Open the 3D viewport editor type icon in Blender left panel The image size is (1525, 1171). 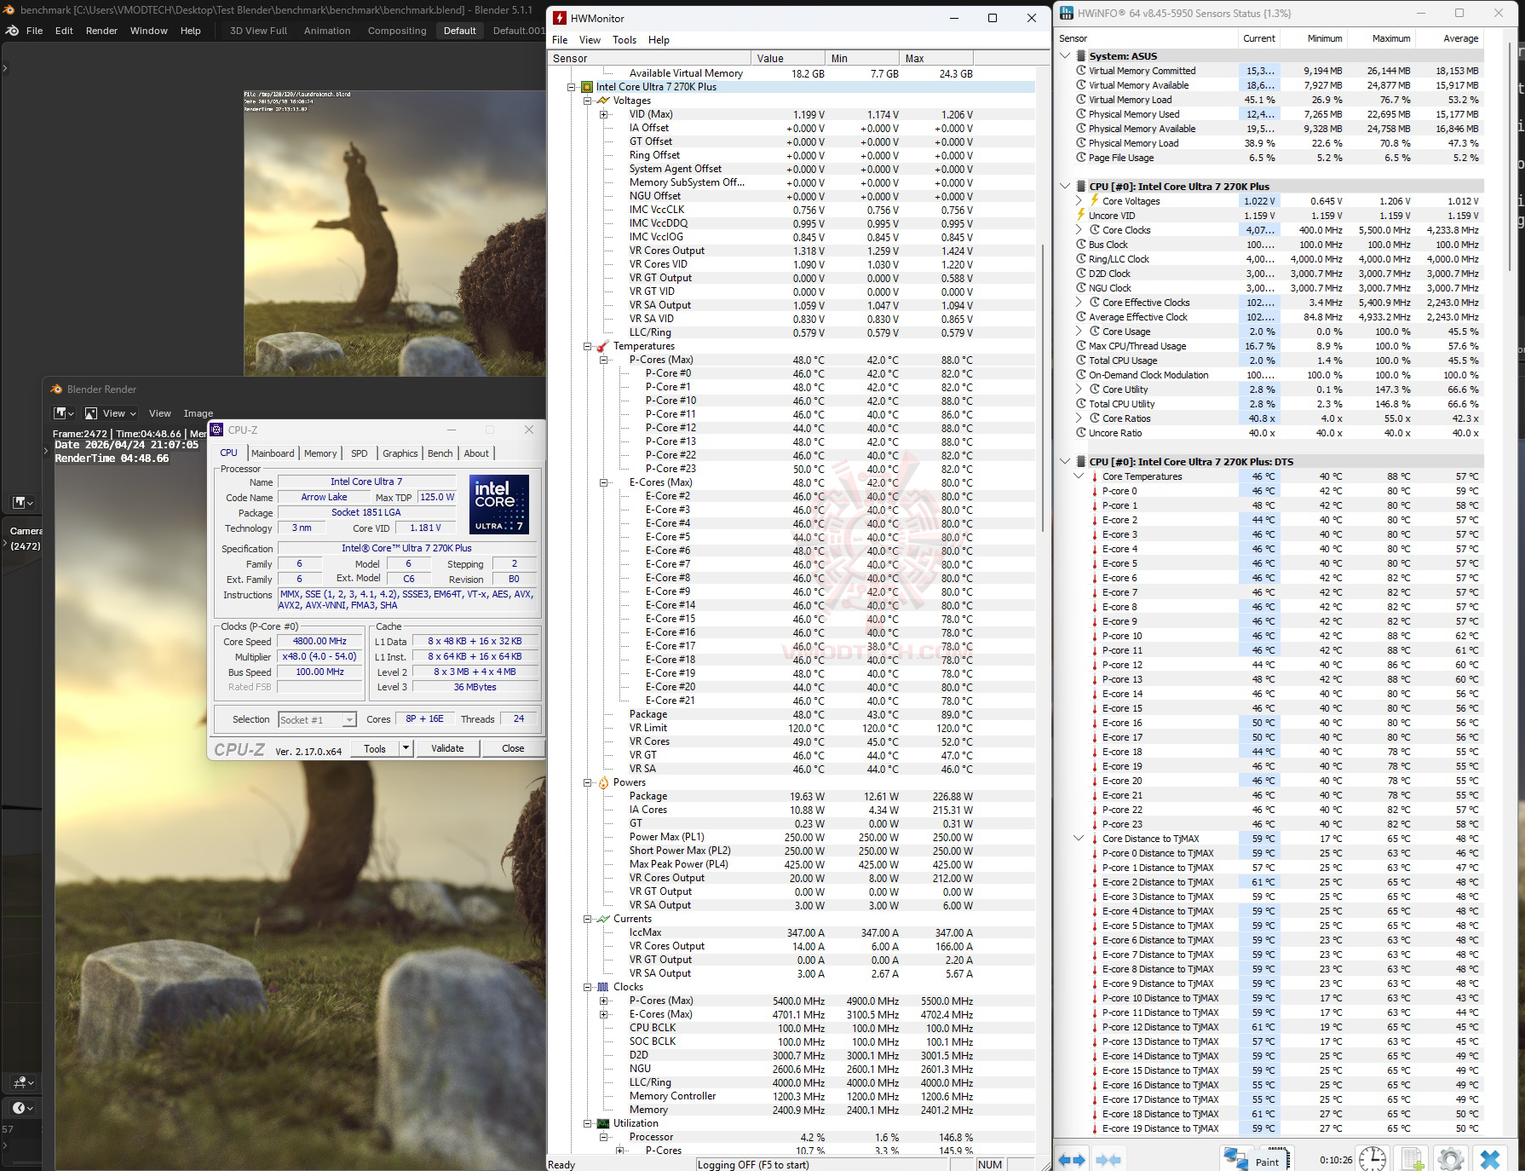tap(21, 503)
